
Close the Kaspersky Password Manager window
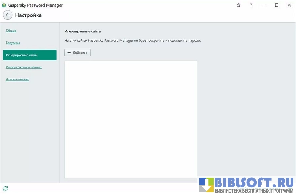click(289, 5)
